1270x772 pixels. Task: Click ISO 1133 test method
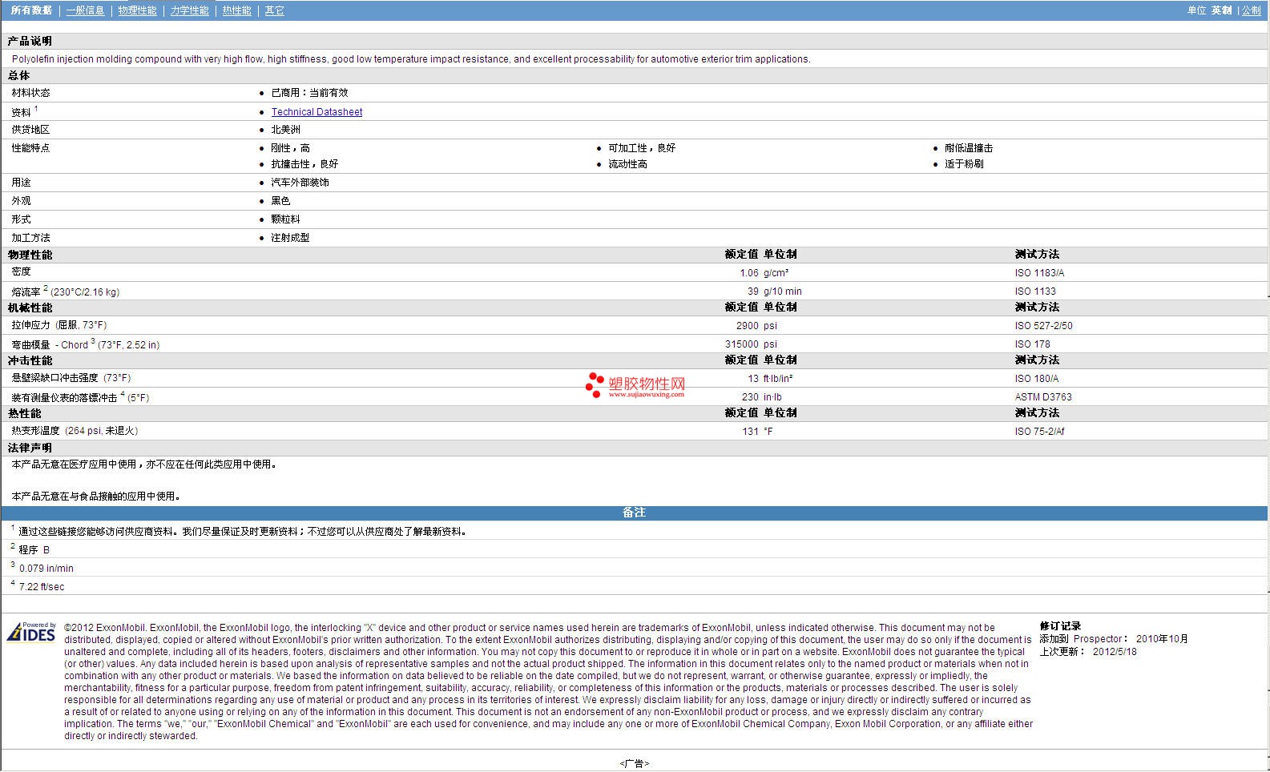point(1035,292)
